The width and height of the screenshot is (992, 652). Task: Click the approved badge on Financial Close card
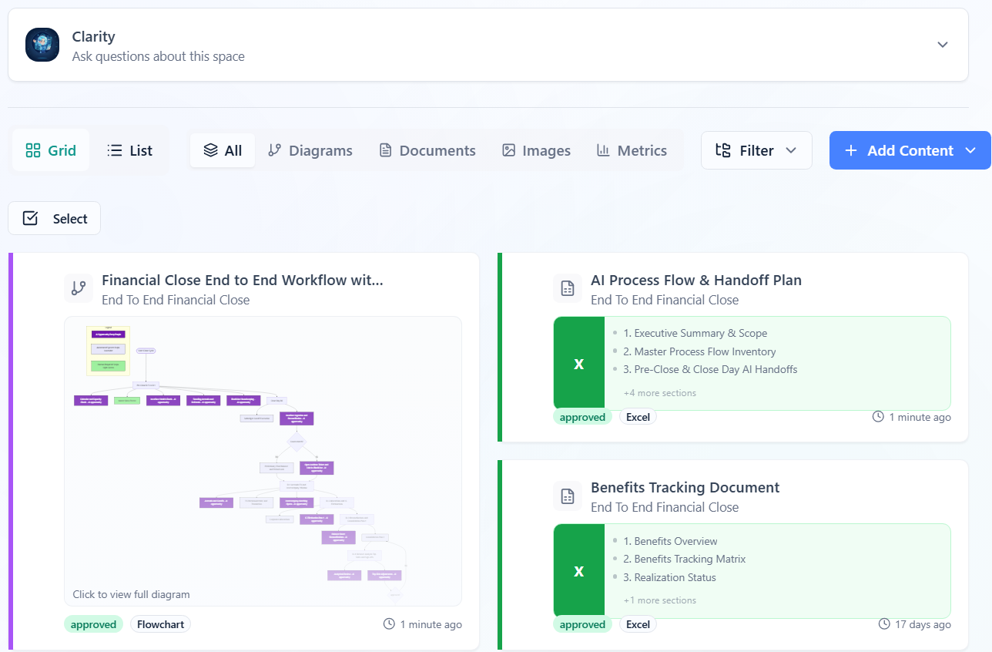click(x=93, y=624)
